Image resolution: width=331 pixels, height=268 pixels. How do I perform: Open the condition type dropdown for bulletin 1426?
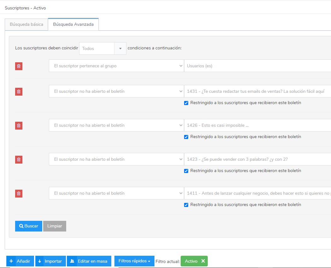116,125
